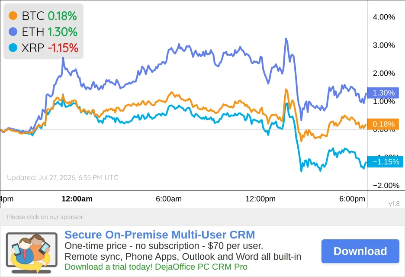Select the XRP -1.15% legend entry
The width and height of the screenshot is (405, 277).
tap(43, 48)
